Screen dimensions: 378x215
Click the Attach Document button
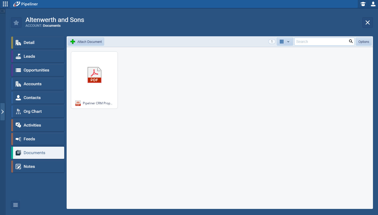tap(86, 42)
